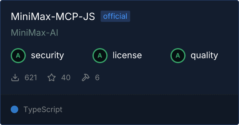Click the hammer tools icon beside 6
Screen dimensions: 239x125
pos(86,77)
